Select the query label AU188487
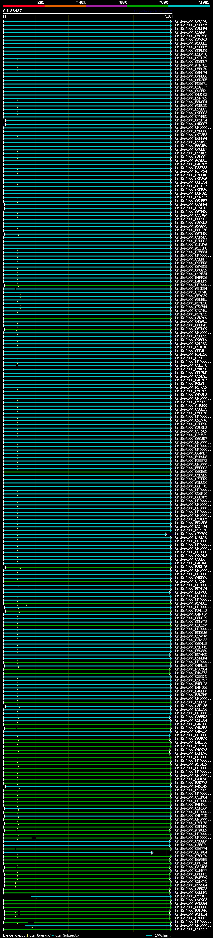 pyautogui.click(x=12, y=11)
